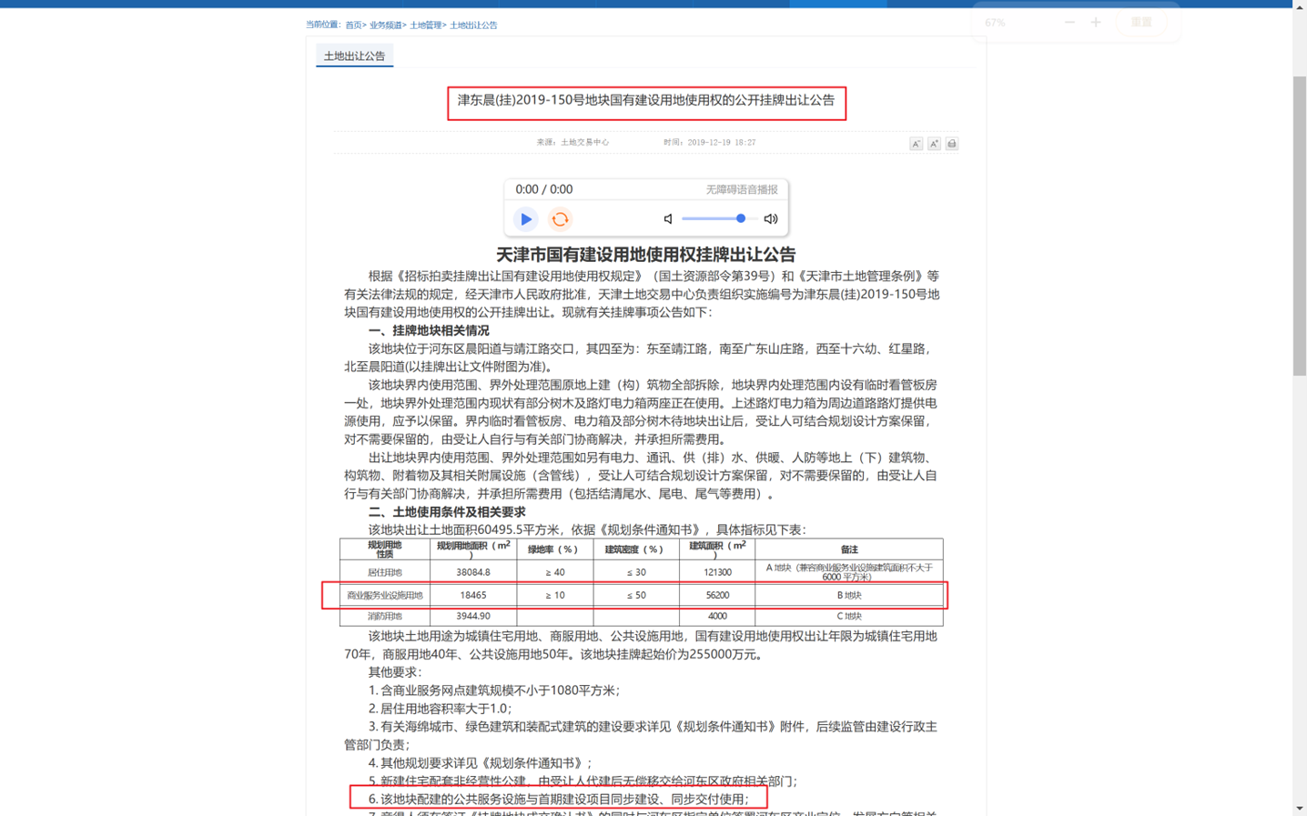Click 土地出让公告 breadcrumb link

[473, 25]
